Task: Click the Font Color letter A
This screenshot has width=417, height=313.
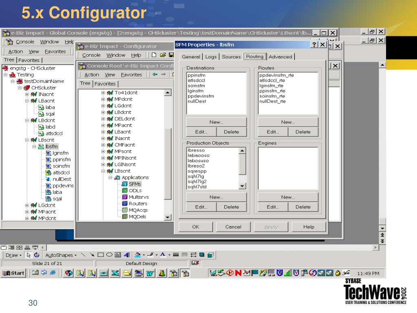Action: coord(163,255)
